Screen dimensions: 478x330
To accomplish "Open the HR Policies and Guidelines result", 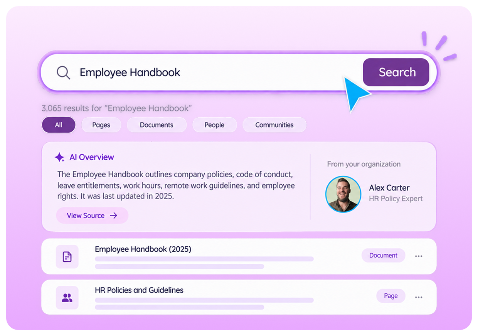I will click(x=239, y=297).
